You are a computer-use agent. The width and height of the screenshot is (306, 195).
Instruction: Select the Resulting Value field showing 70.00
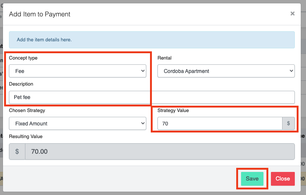tap(159, 152)
